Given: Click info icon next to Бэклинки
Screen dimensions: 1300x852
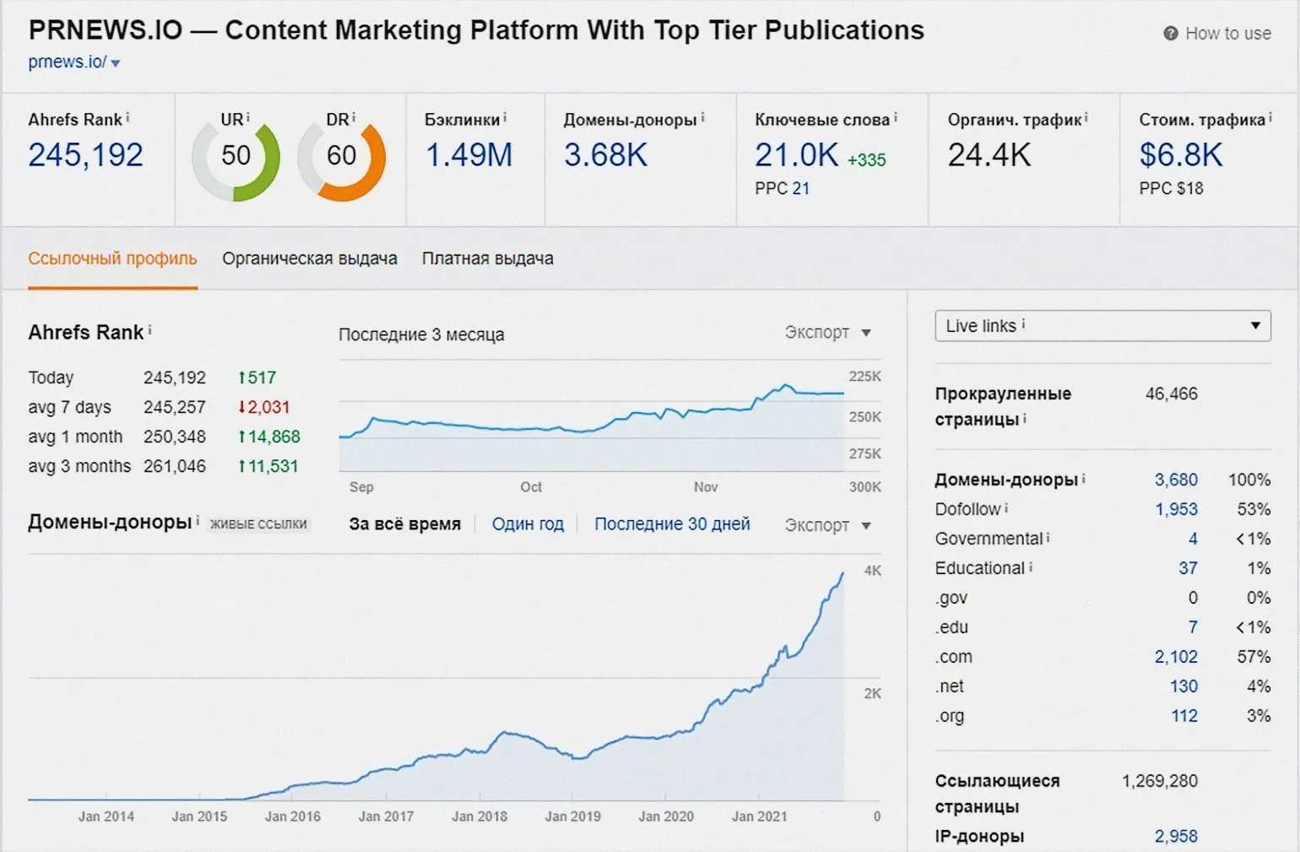Looking at the screenshot, I should (x=505, y=118).
